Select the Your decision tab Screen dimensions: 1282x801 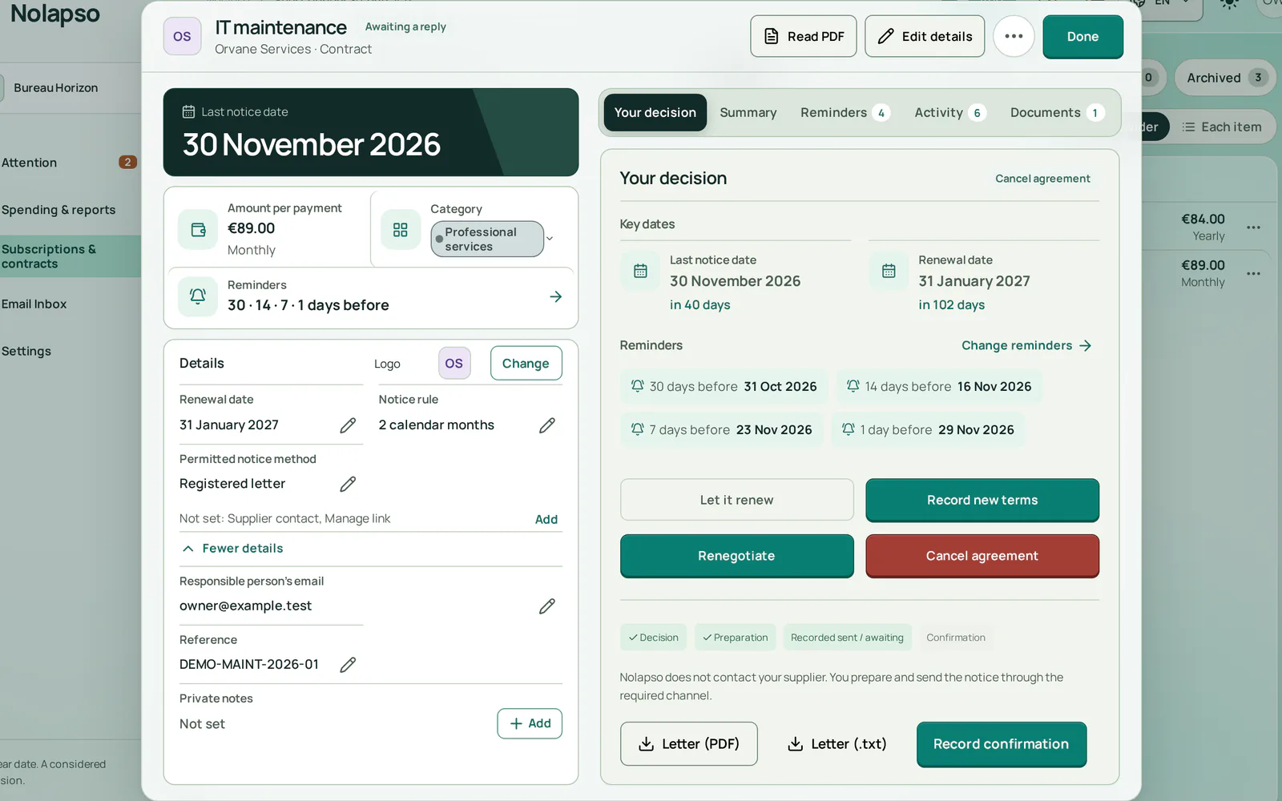tap(655, 113)
